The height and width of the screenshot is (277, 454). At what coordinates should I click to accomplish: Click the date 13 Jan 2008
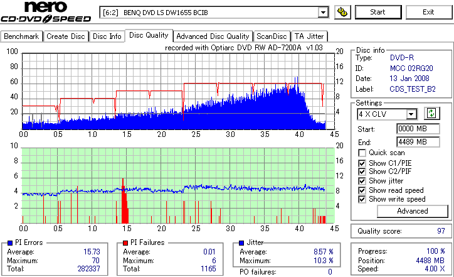click(x=409, y=79)
